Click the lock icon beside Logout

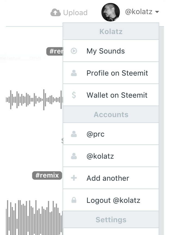click(74, 200)
